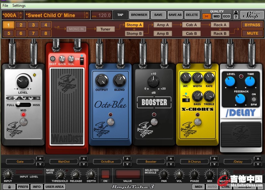
Task: Click the down arrow beside the Booster slot
Action: pyautogui.click(x=171, y=164)
